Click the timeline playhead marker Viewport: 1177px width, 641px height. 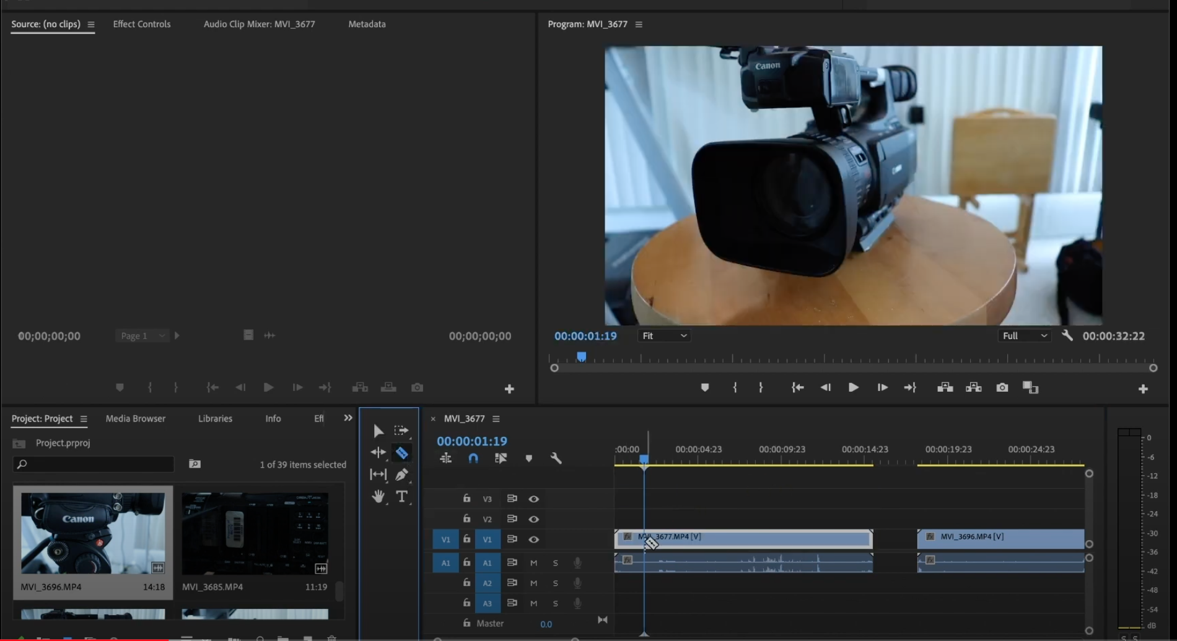(x=644, y=460)
